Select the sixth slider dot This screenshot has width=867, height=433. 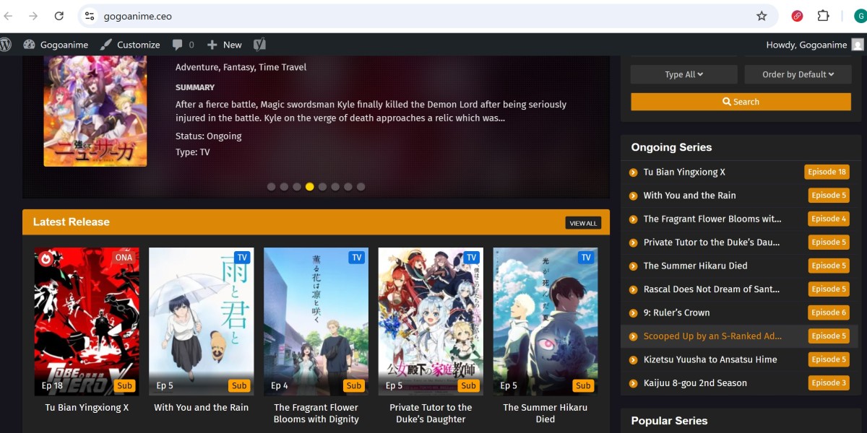(x=335, y=186)
